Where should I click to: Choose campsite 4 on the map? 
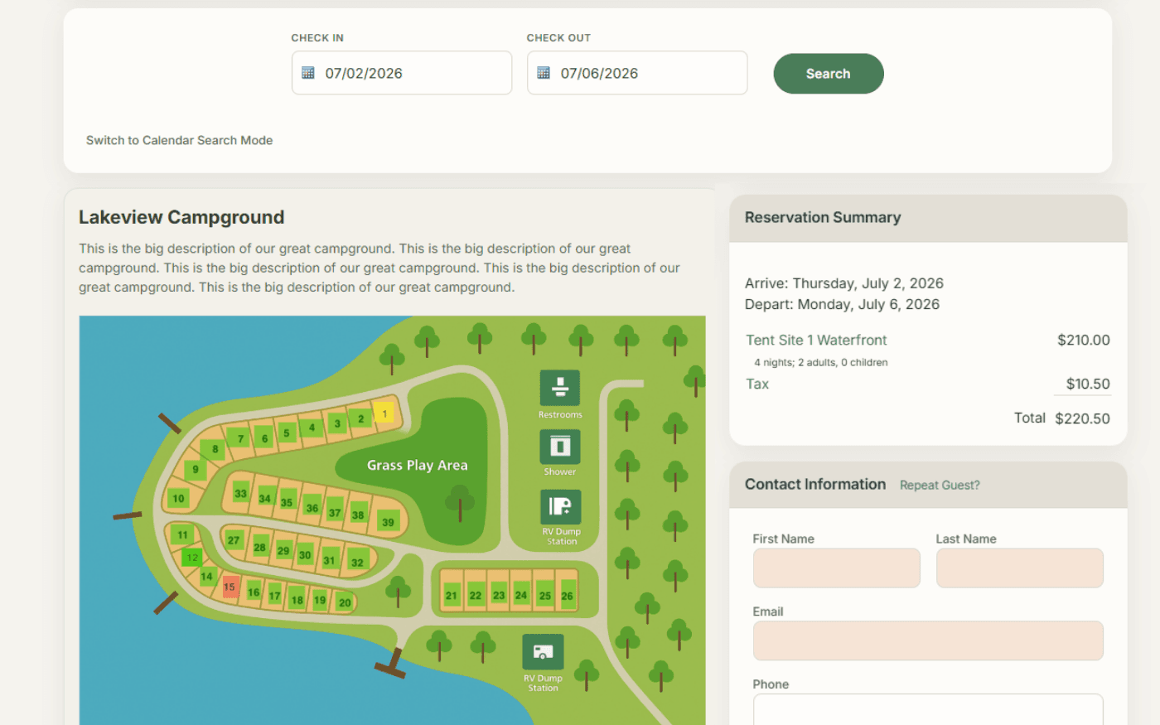pyautogui.click(x=312, y=428)
